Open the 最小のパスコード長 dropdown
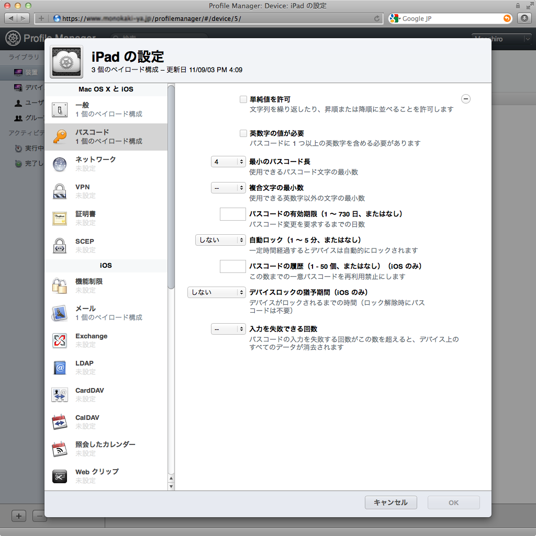536x536 pixels. click(x=228, y=162)
